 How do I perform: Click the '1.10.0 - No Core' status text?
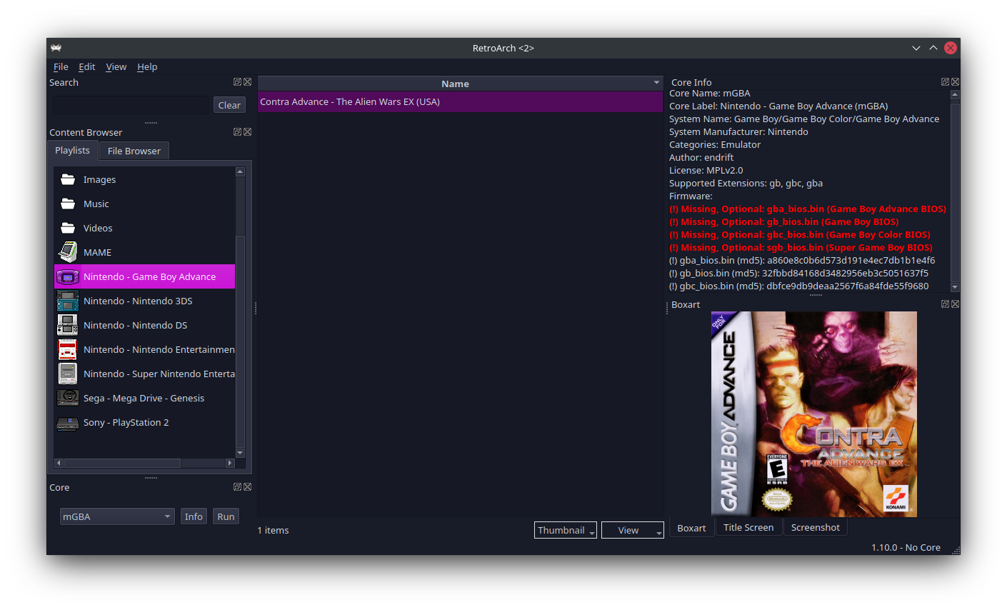(906, 547)
